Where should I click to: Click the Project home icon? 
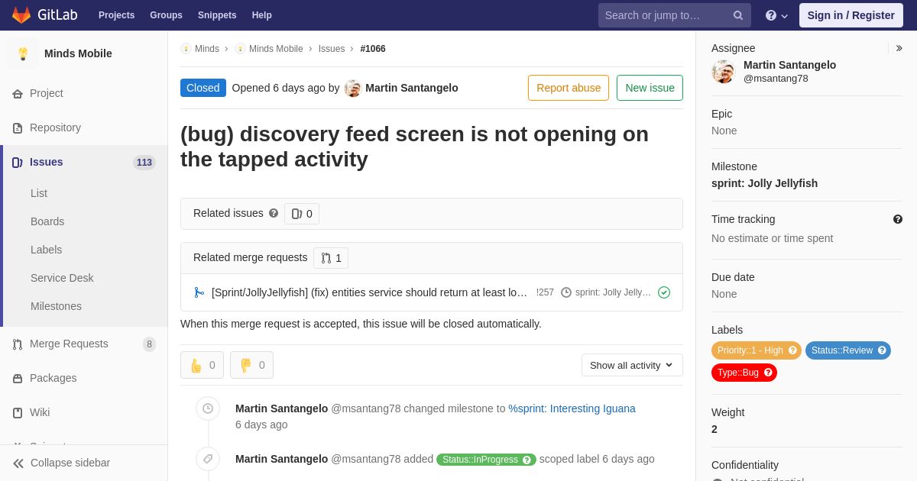tap(18, 94)
